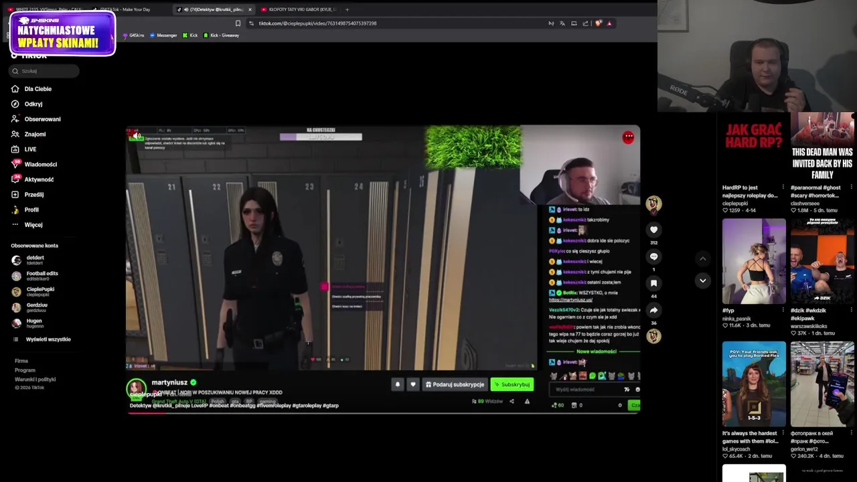Toggle heart follow button in stream
Screen dimensions: 857x482
pos(413,384)
